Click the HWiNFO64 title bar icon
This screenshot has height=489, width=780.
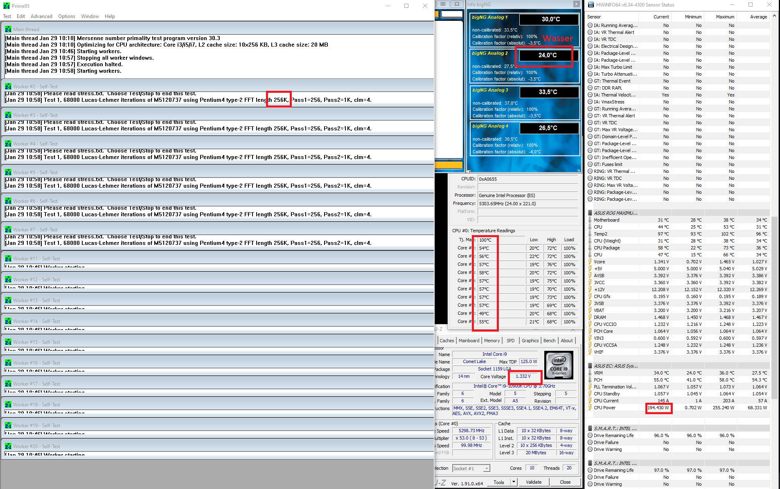(591, 5)
